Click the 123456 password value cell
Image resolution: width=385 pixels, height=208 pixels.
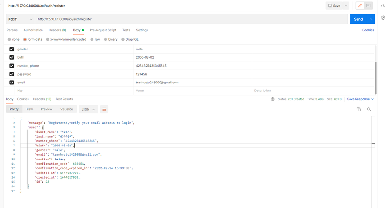193,74
